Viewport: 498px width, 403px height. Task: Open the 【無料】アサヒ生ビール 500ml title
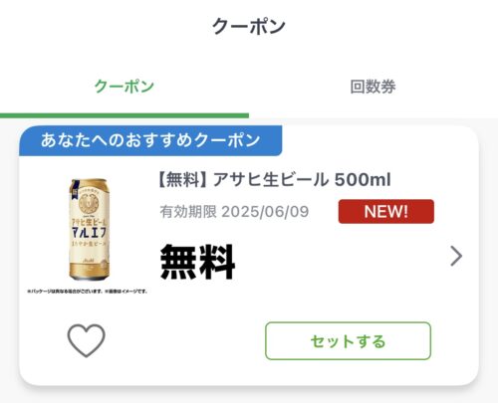275,180
